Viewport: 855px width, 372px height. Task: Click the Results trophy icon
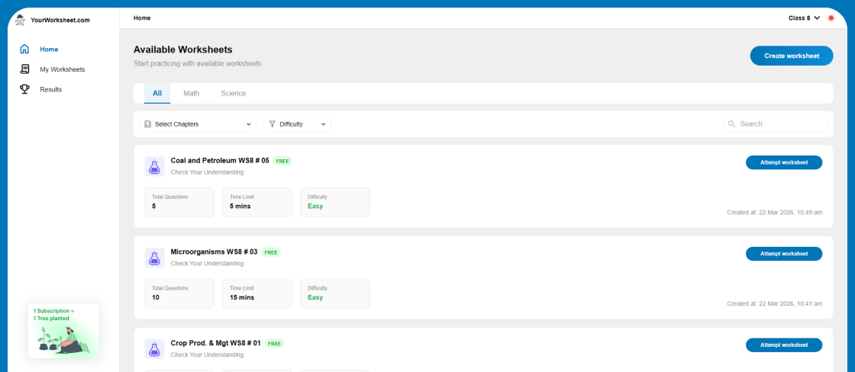24,88
